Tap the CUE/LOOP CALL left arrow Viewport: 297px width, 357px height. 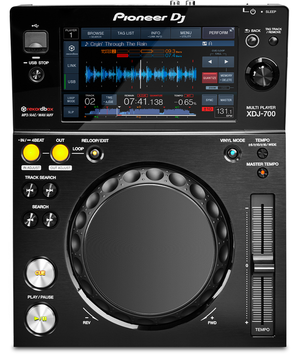[x=210, y=62]
